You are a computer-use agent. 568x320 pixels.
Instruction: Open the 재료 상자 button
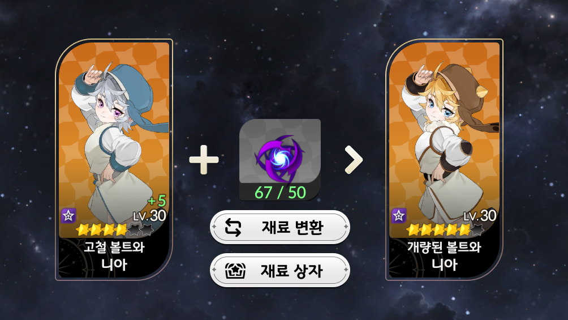coord(279,270)
